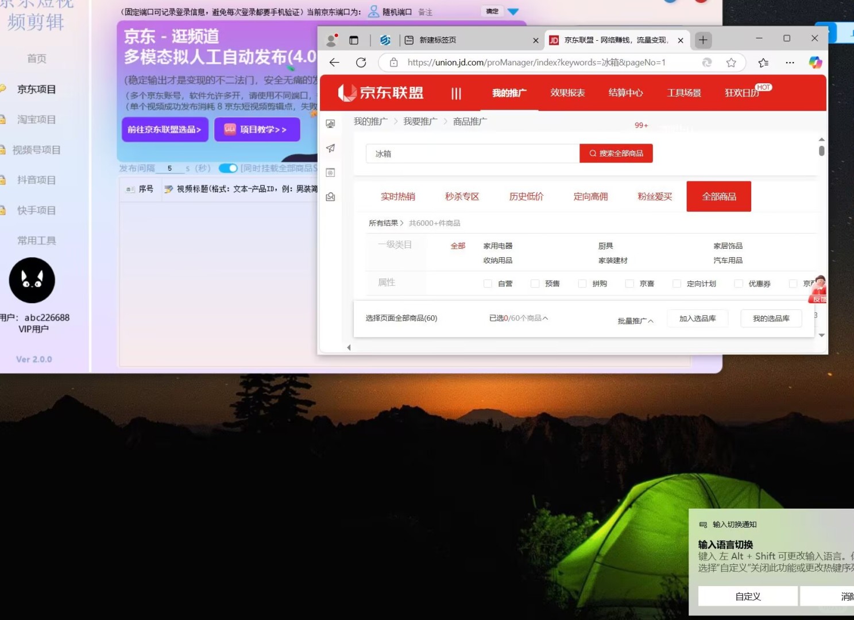Open the 工具场景 nav tab

(684, 93)
